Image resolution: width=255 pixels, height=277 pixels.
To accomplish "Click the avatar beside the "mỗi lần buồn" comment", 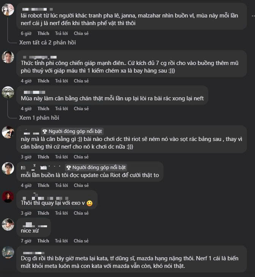I will pos(8,168).
